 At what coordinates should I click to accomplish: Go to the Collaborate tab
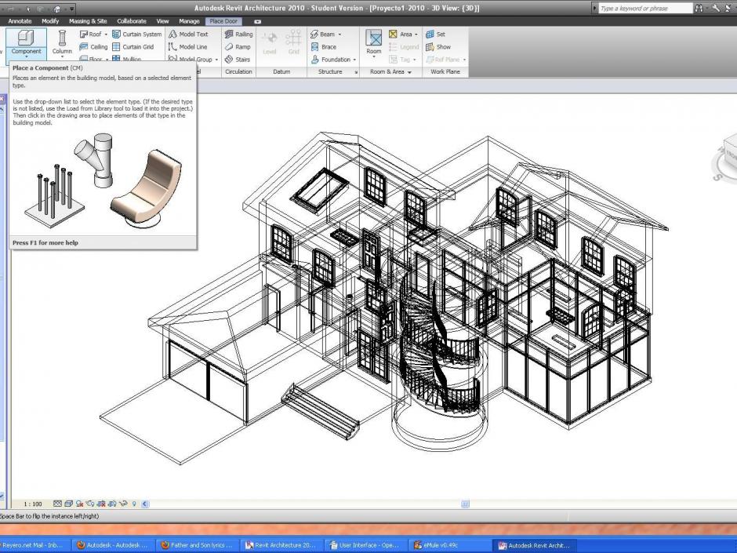132,21
